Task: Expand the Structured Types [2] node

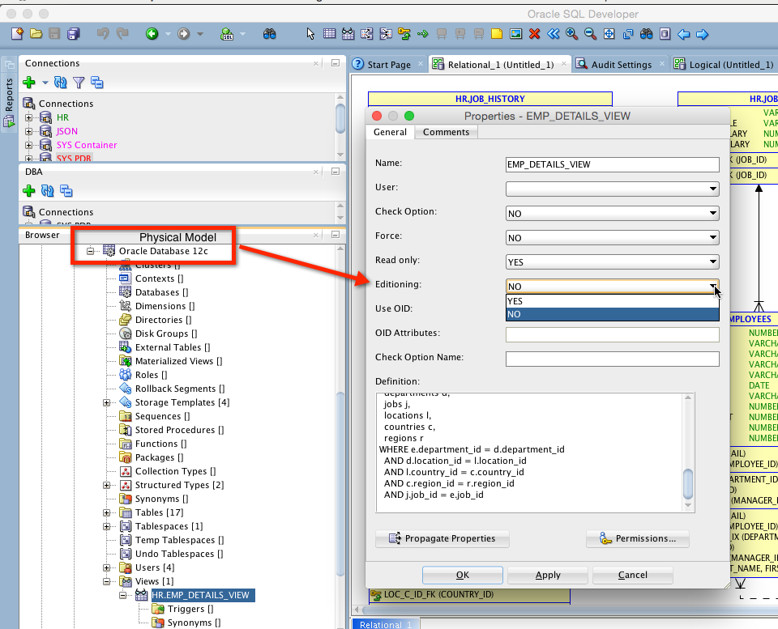Action: tap(107, 485)
